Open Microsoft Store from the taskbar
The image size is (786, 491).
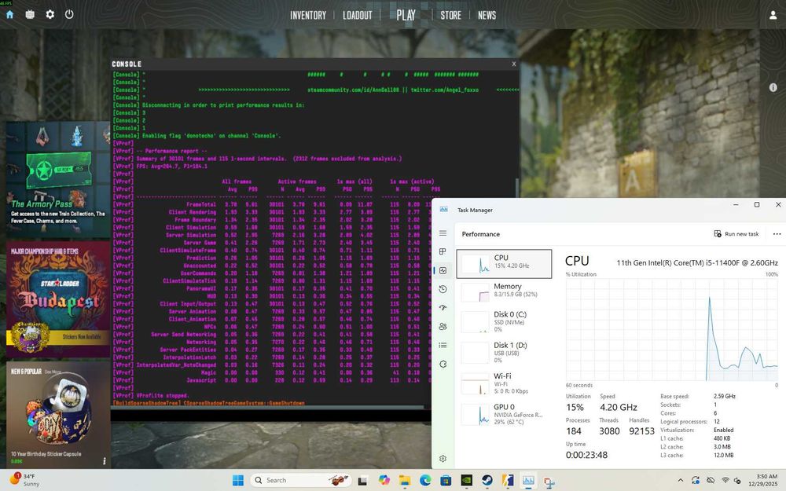tap(446, 480)
